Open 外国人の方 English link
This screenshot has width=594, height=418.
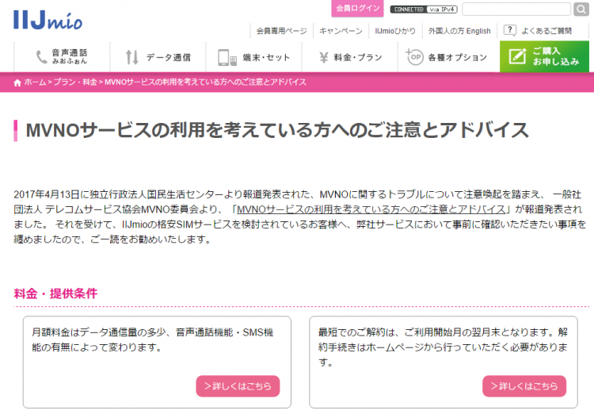459,31
